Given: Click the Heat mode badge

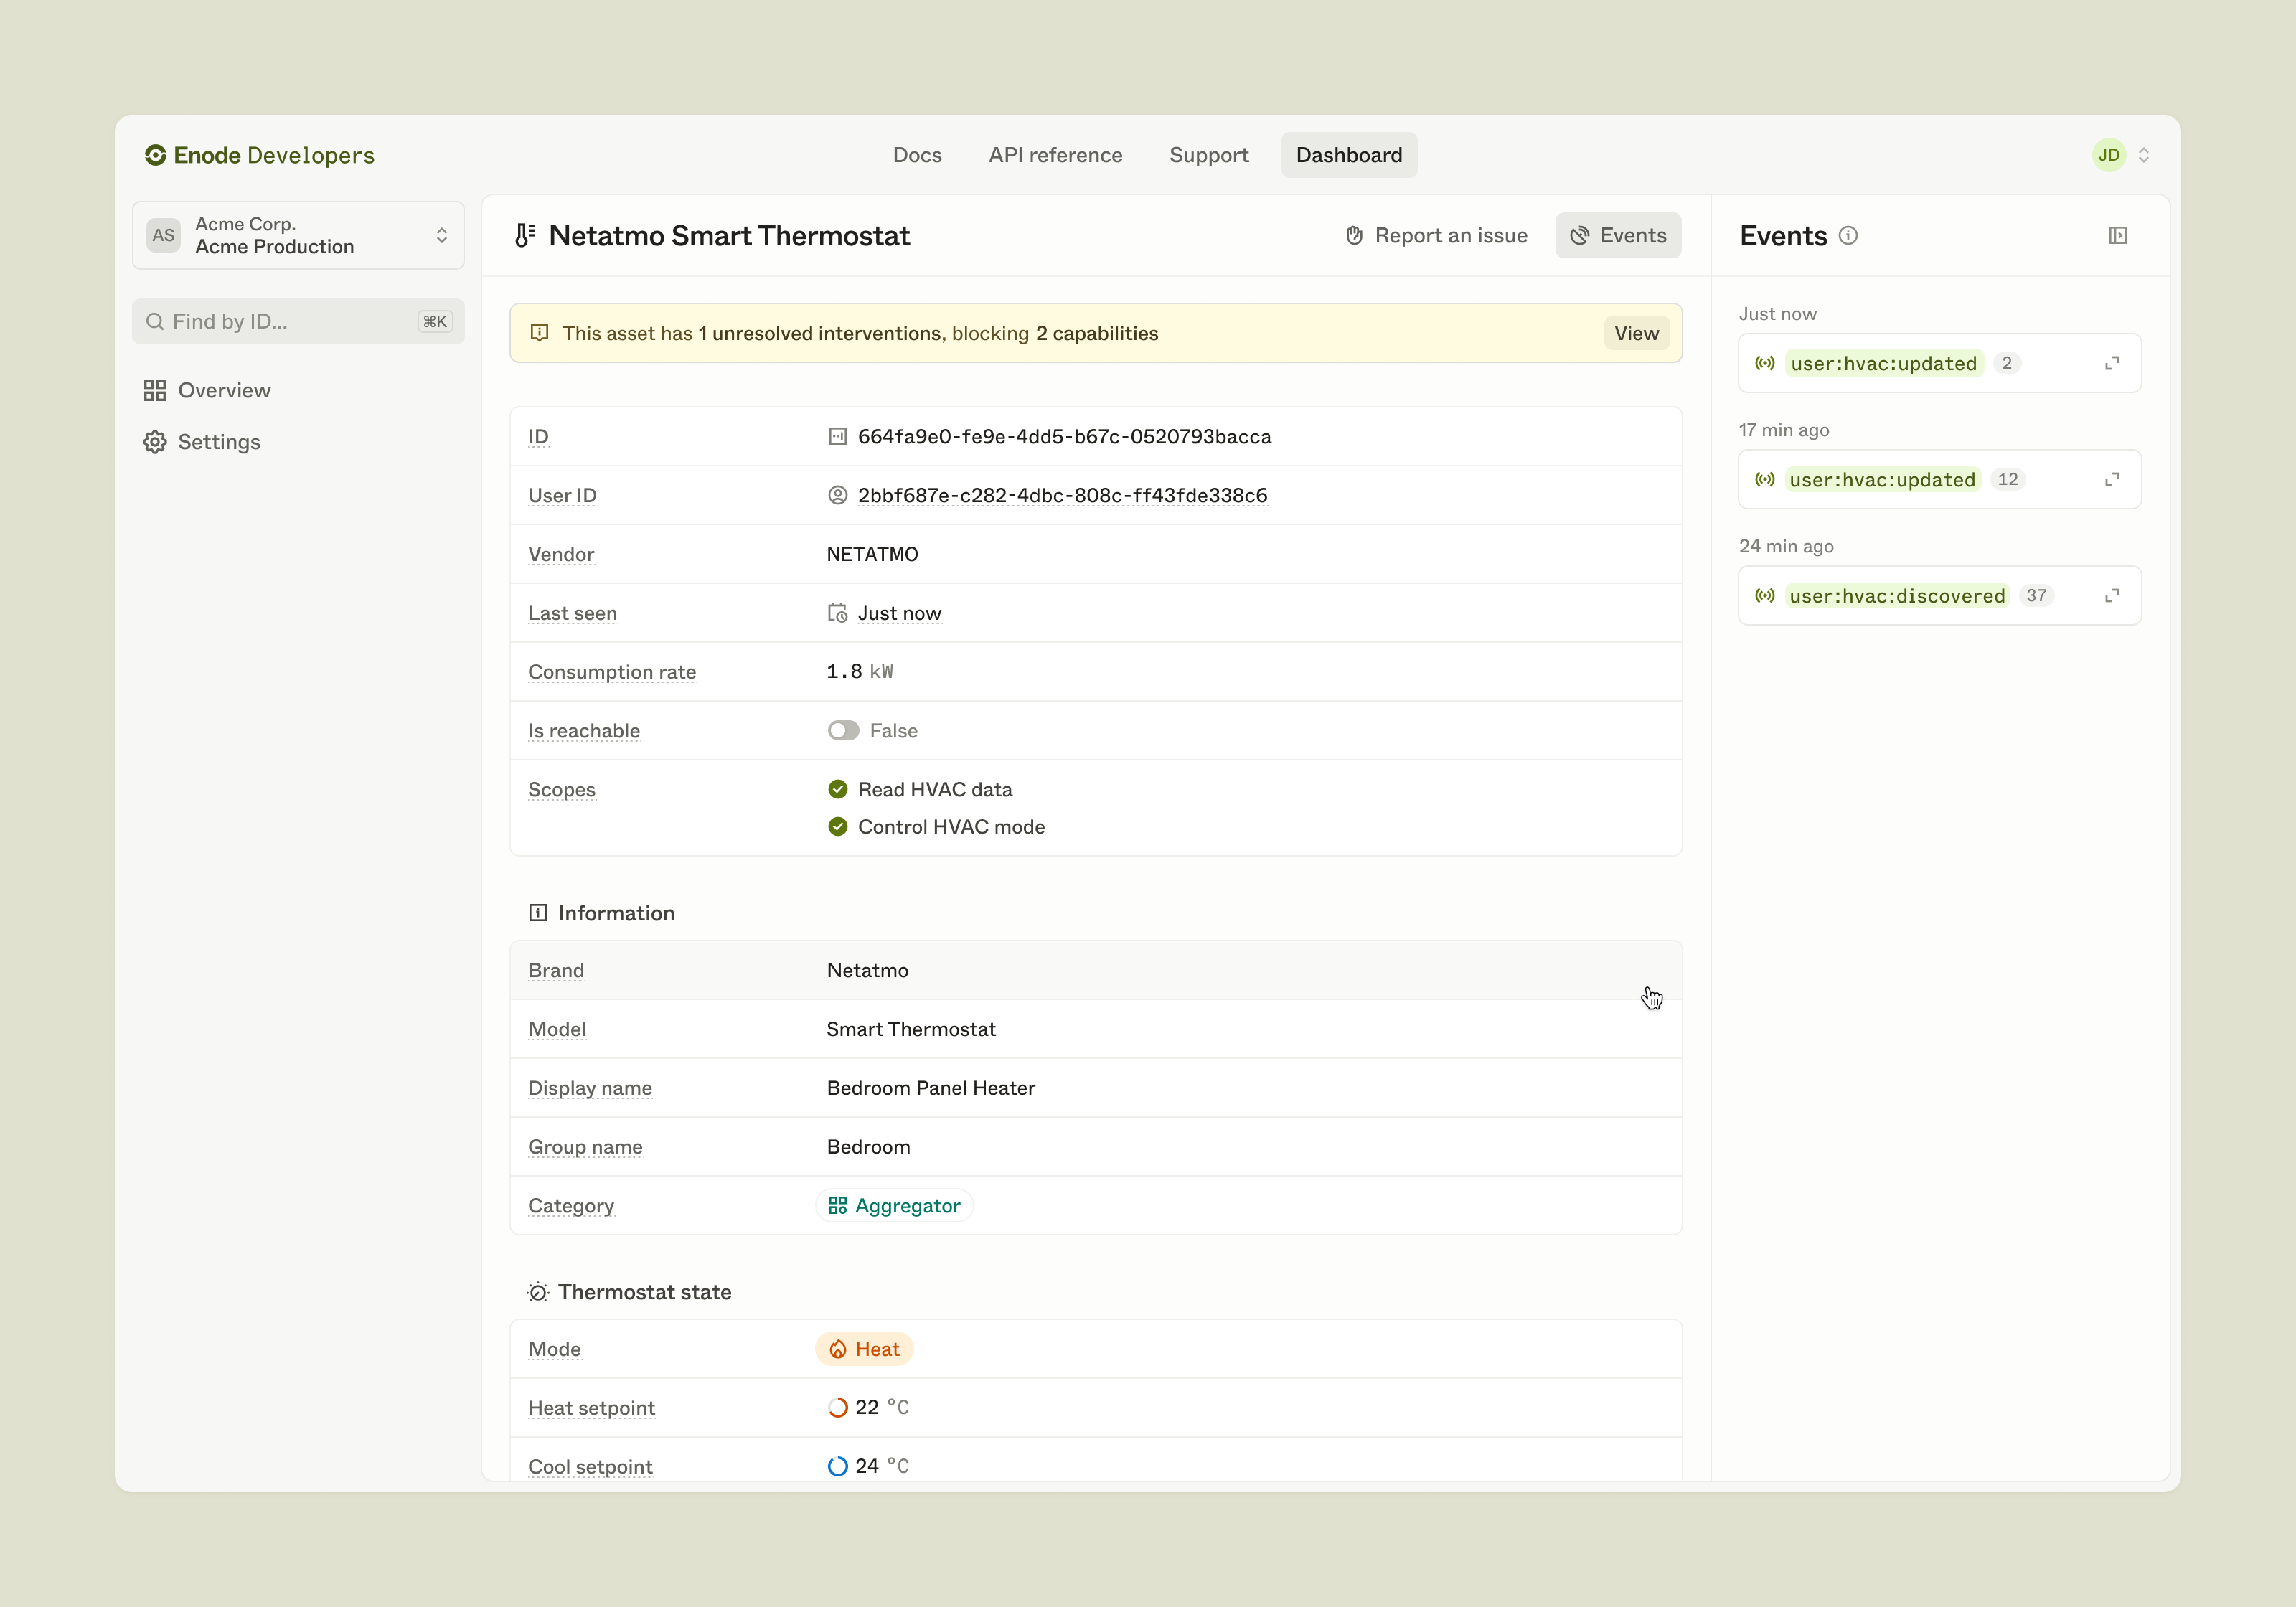Looking at the screenshot, I should (864, 1349).
